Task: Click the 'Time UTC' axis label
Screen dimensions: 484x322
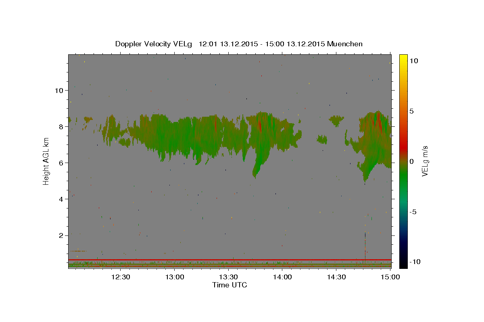Action: tap(229, 285)
